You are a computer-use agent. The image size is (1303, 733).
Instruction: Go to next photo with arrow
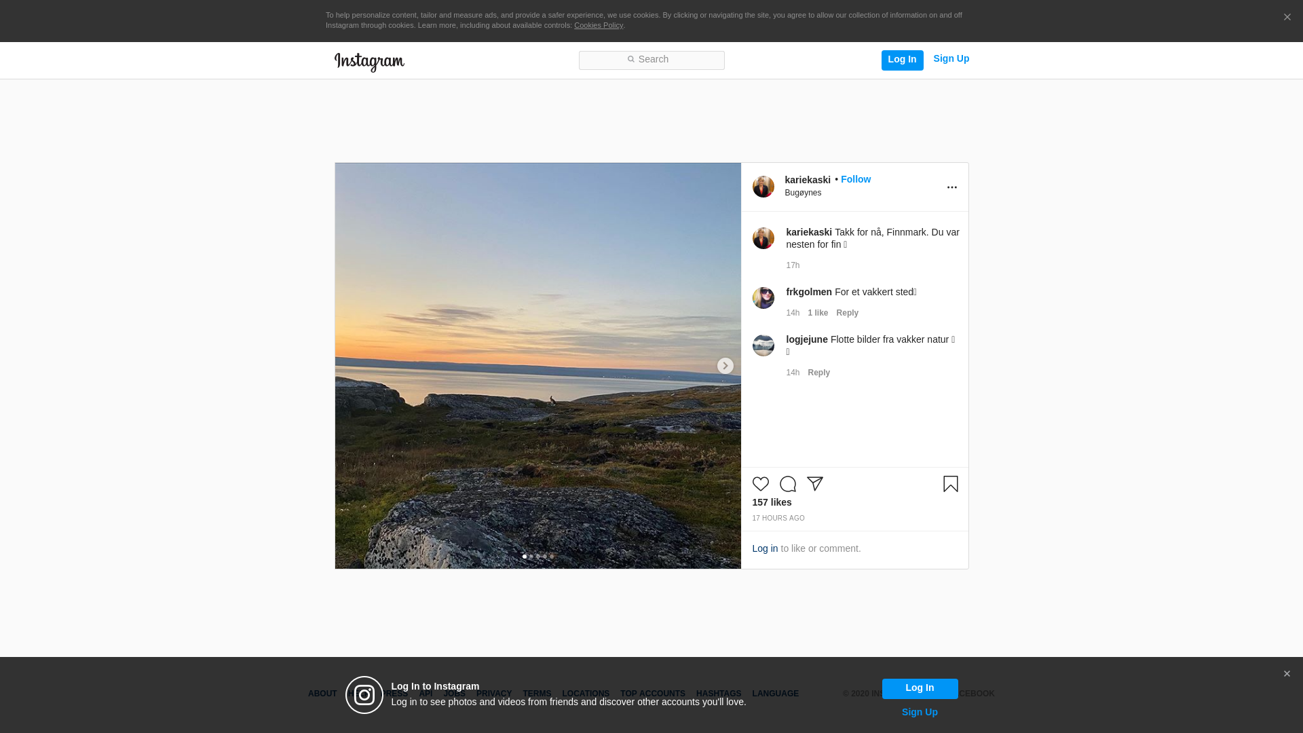(x=725, y=366)
